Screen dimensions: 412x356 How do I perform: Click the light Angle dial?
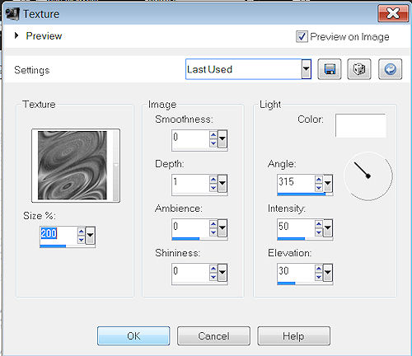pos(368,176)
